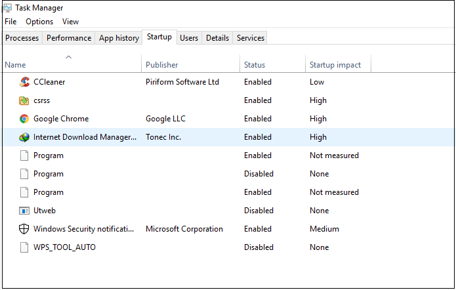The width and height of the screenshot is (456, 290).
Task: Switch to the Services tab
Action: click(250, 38)
